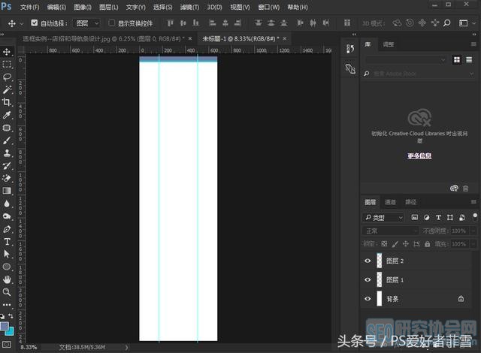The height and width of the screenshot is (353, 481).
Task: Open the 不透明度 opacity dropdown arrow
Action: [x=473, y=231]
